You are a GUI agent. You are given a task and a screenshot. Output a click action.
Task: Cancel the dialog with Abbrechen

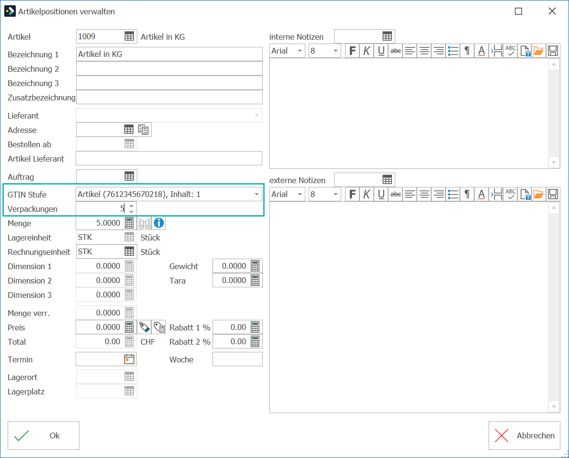click(524, 435)
